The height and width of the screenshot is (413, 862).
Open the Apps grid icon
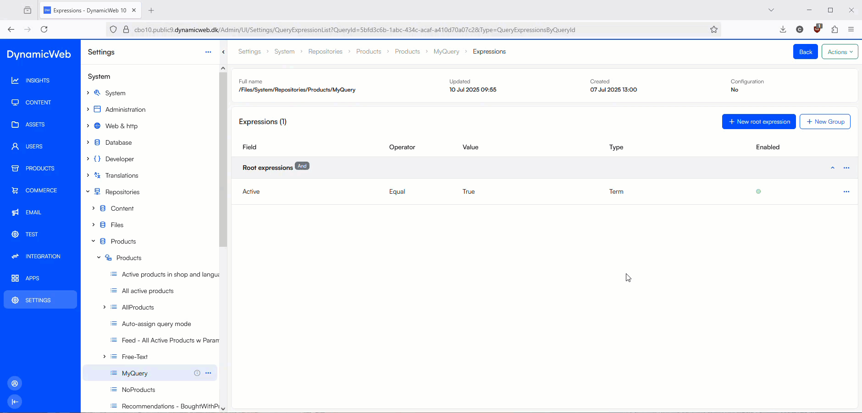pos(15,278)
